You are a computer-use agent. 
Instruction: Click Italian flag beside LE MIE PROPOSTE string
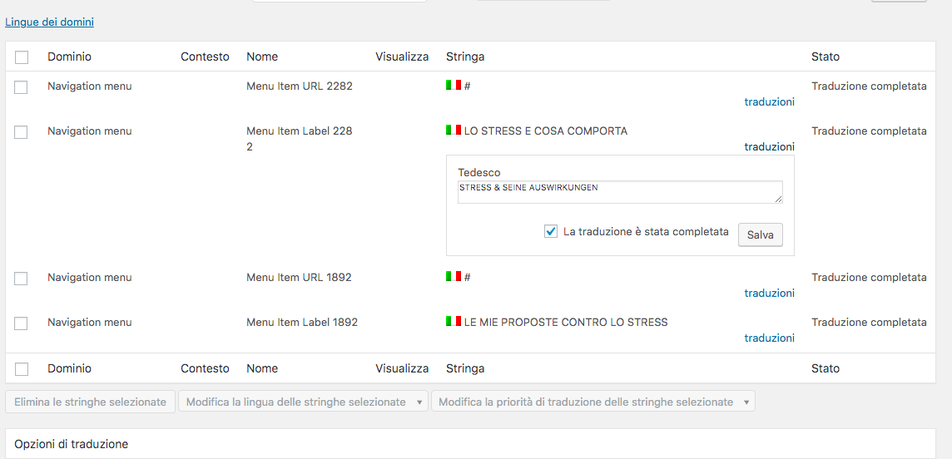click(x=454, y=321)
